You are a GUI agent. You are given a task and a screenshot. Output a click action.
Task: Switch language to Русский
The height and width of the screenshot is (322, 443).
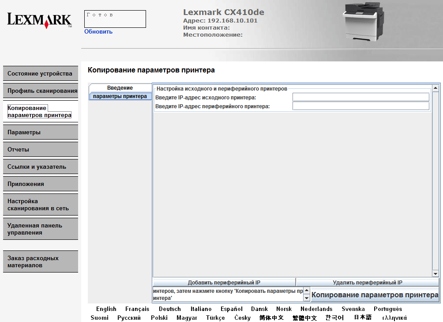tap(129, 318)
